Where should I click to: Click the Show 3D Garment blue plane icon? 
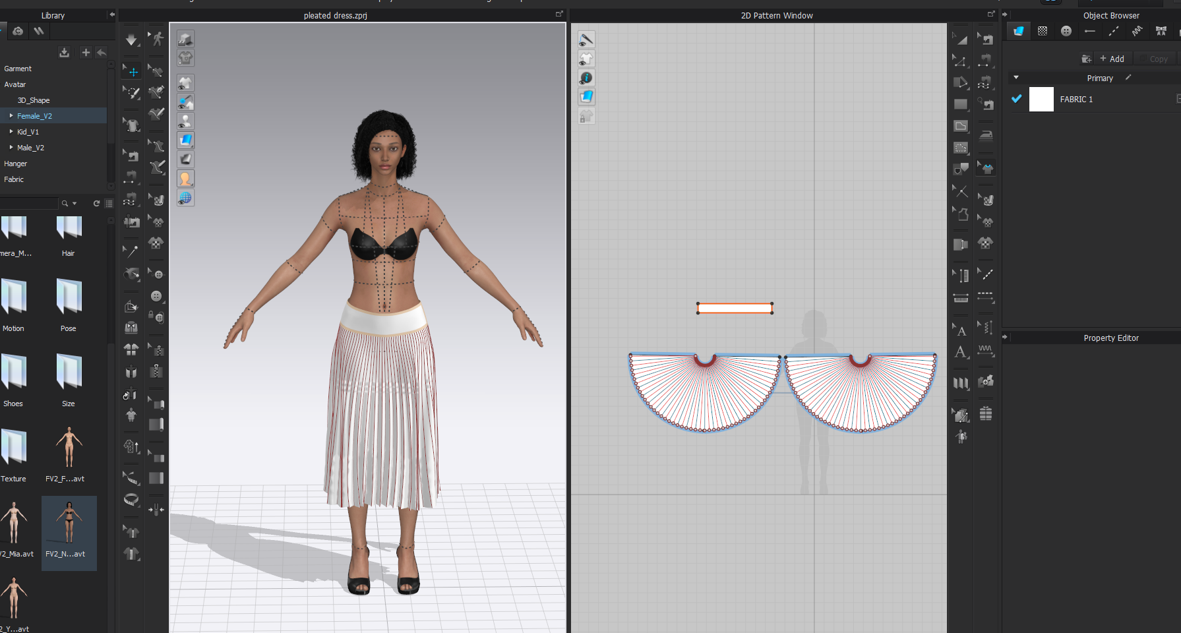point(185,140)
